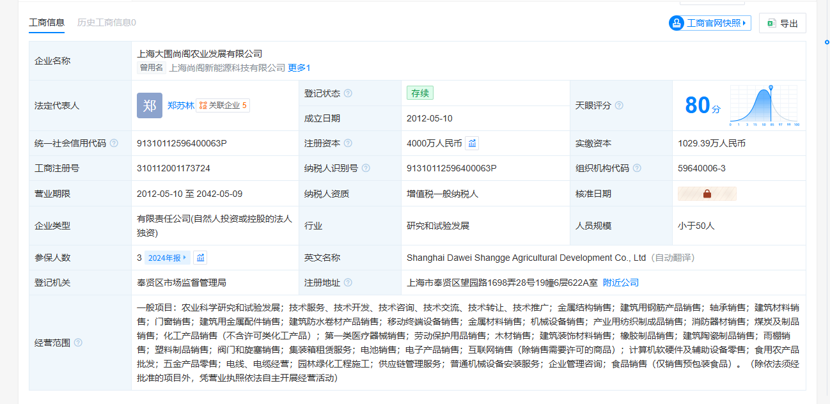Open 郑苏林 legal representative link

pyautogui.click(x=180, y=105)
